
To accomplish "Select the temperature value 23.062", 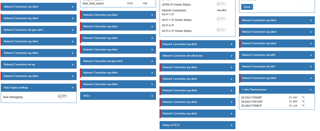I will point(293,101).
